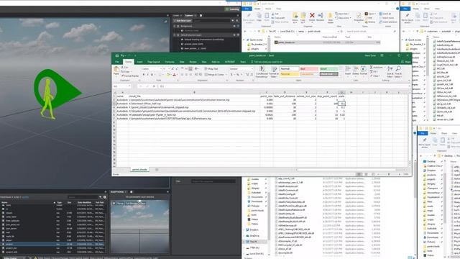This screenshot has height=259, width=460.
Task: Select the Good cell style swatch
Action: pos(328,69)
